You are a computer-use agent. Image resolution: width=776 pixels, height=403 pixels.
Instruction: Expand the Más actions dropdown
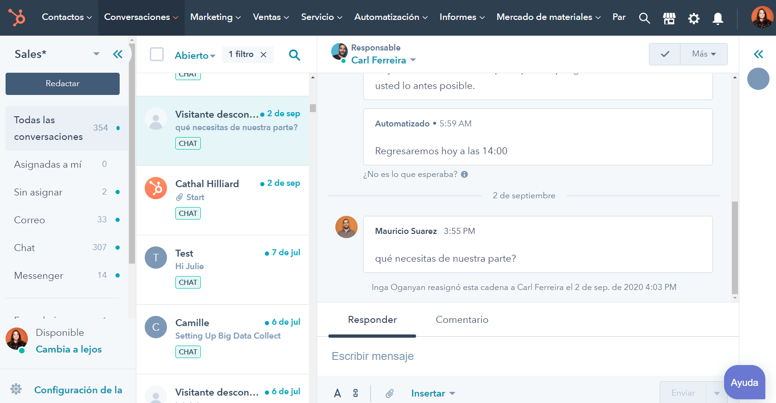[x=703, y=54]
